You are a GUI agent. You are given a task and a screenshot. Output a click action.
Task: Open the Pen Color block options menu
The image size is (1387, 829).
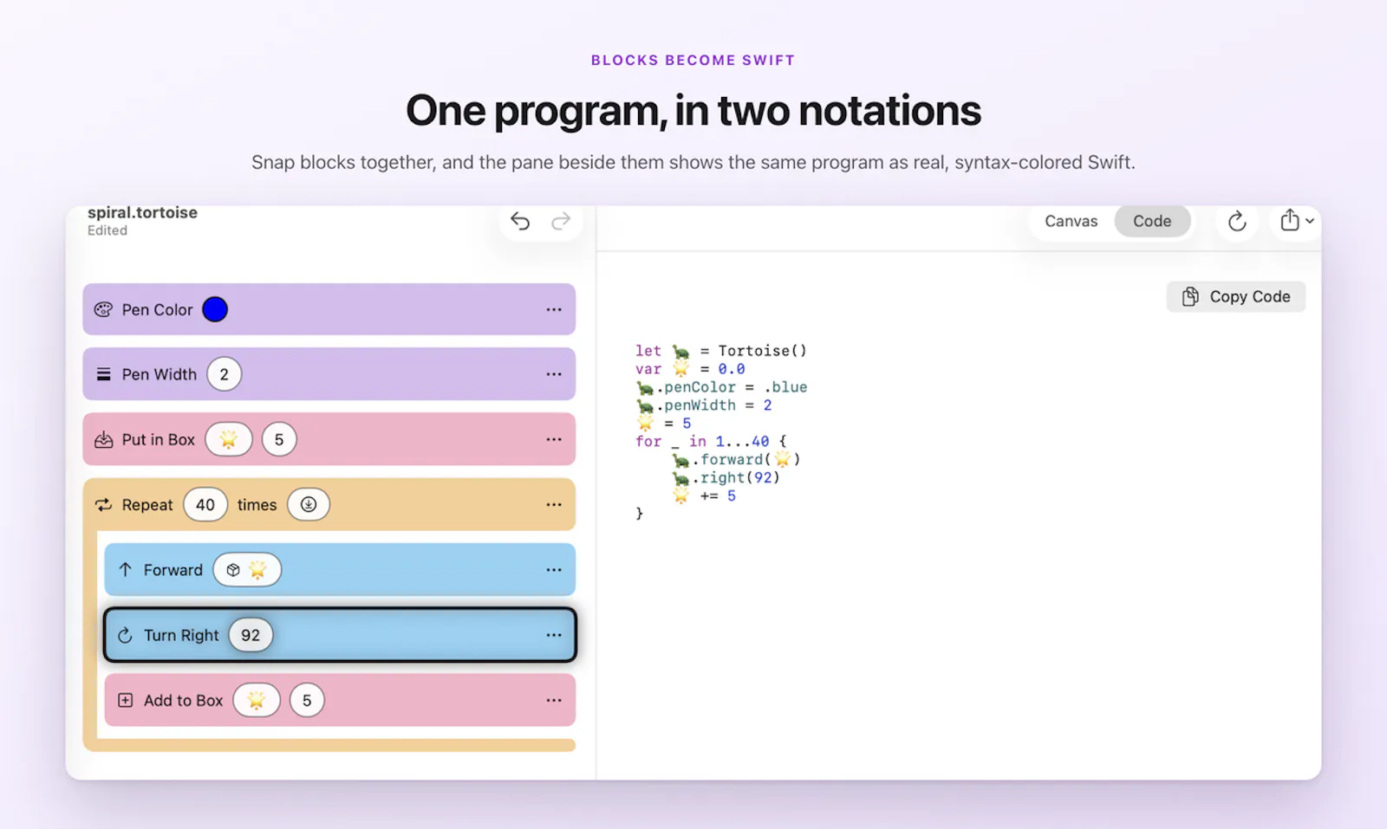554,309
